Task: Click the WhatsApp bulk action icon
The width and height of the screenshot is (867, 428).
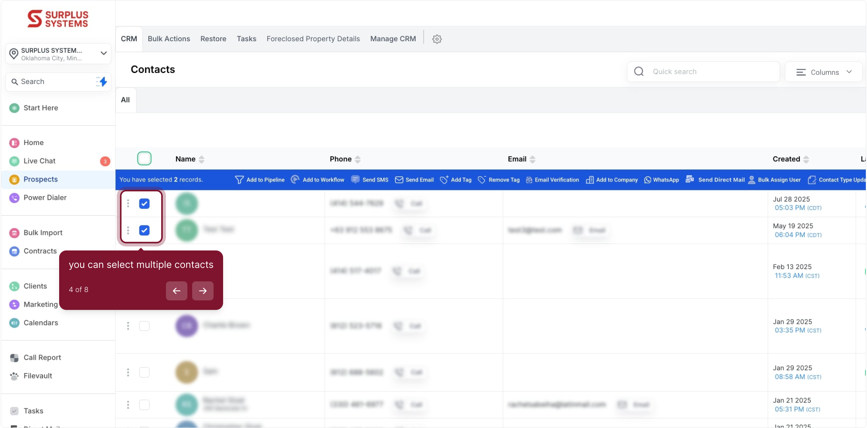Action: [x=647, y=180]
